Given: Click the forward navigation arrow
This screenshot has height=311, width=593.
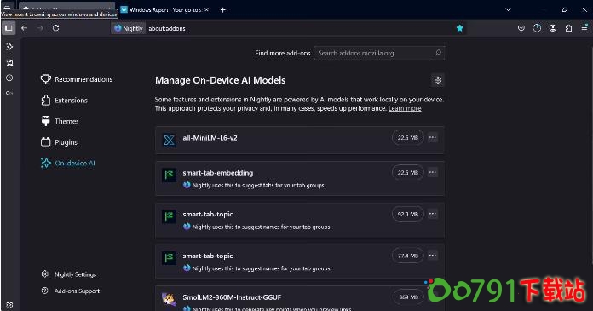Looking at the screenshot, I should (40, 28).
